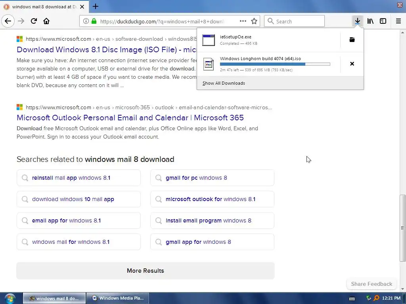Click the orange magnifier tray icon

pyautogui.click(x=377, y=298)
